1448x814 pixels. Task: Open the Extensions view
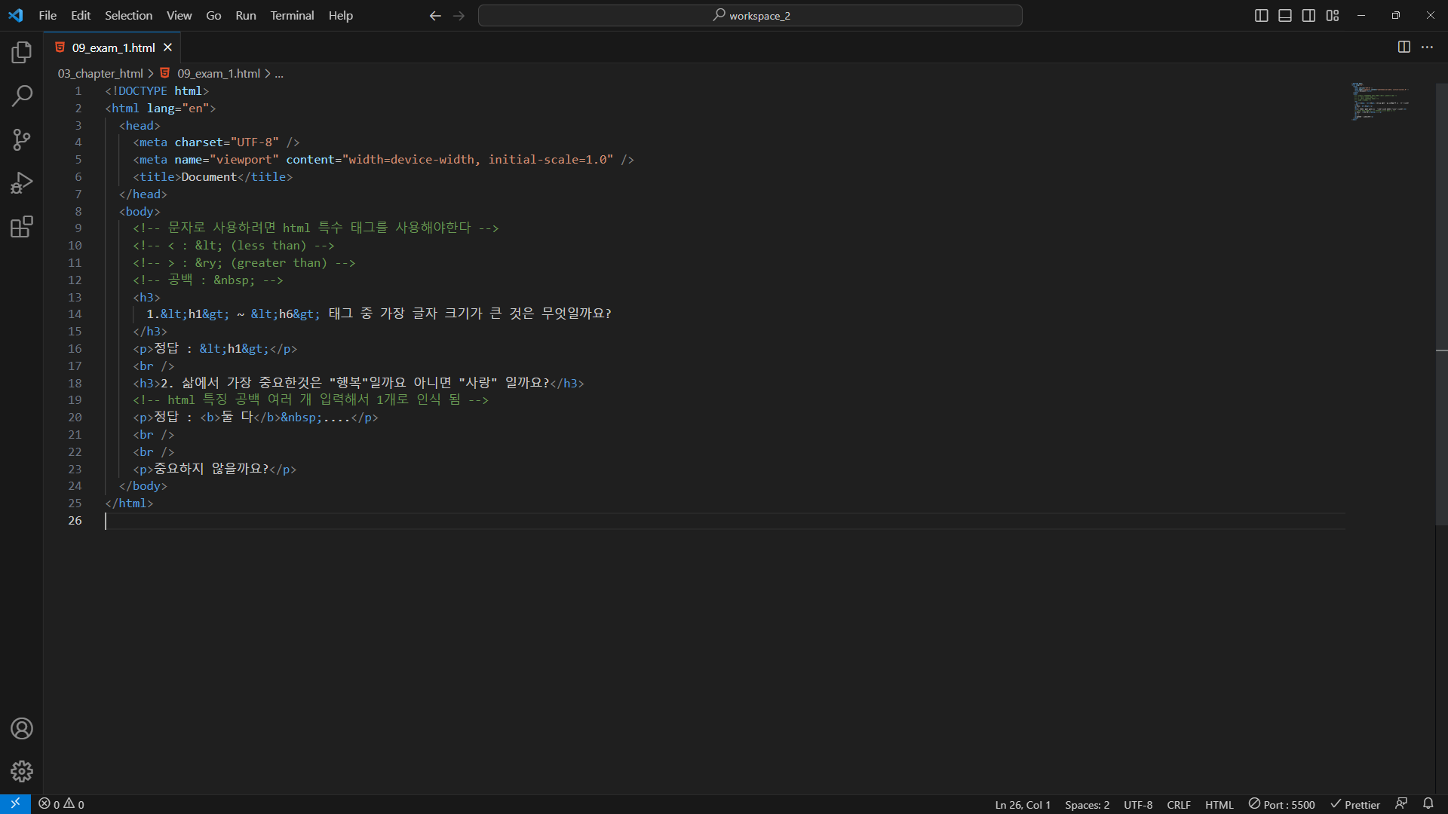pyautogui.click(x=21, y=227)
